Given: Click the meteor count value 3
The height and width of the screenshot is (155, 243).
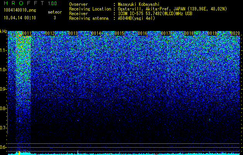Looking at the screenshot, I should point(55,18).
